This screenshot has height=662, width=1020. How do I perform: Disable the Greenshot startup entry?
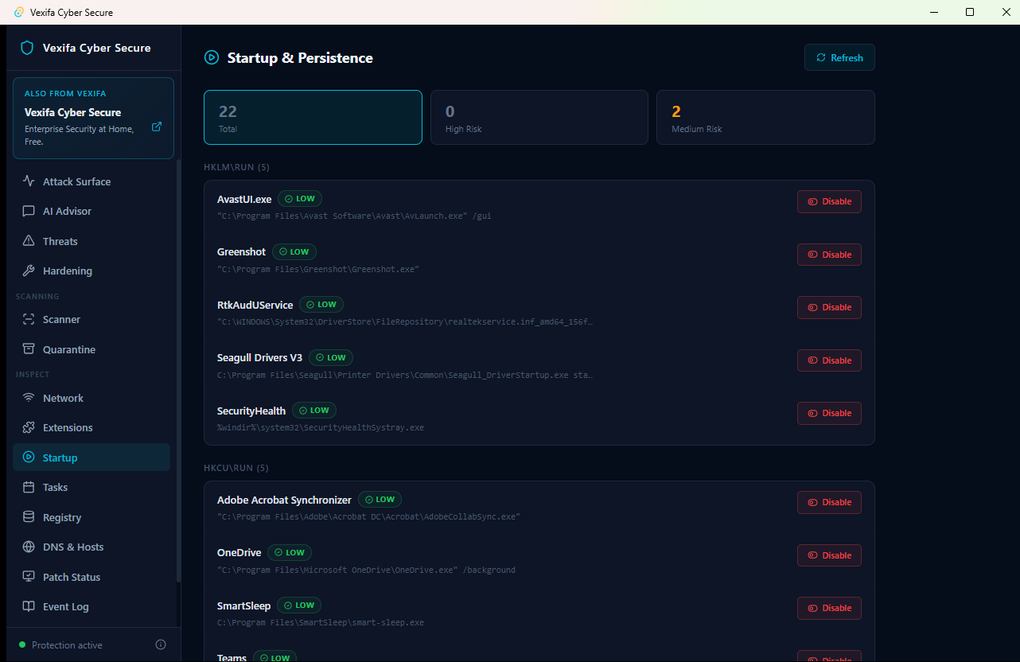pyautogui.click(x=829, y=255)
